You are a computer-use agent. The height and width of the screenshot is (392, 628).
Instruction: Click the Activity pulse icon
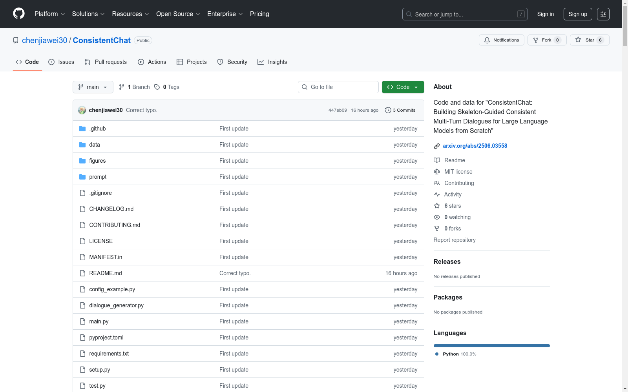(x=437, y=194)
